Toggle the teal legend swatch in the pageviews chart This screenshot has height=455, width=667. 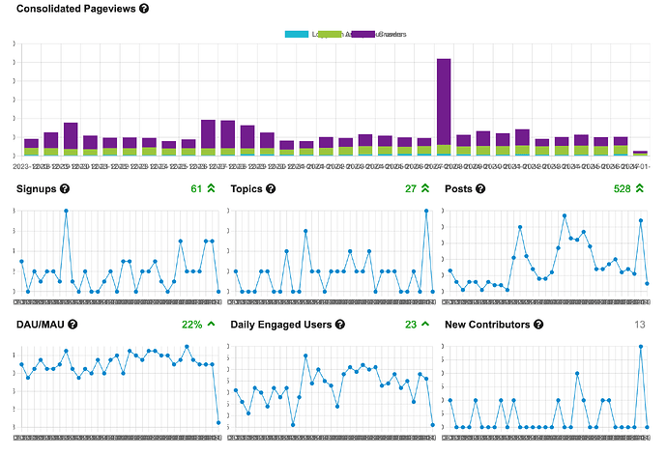point(297,35)
